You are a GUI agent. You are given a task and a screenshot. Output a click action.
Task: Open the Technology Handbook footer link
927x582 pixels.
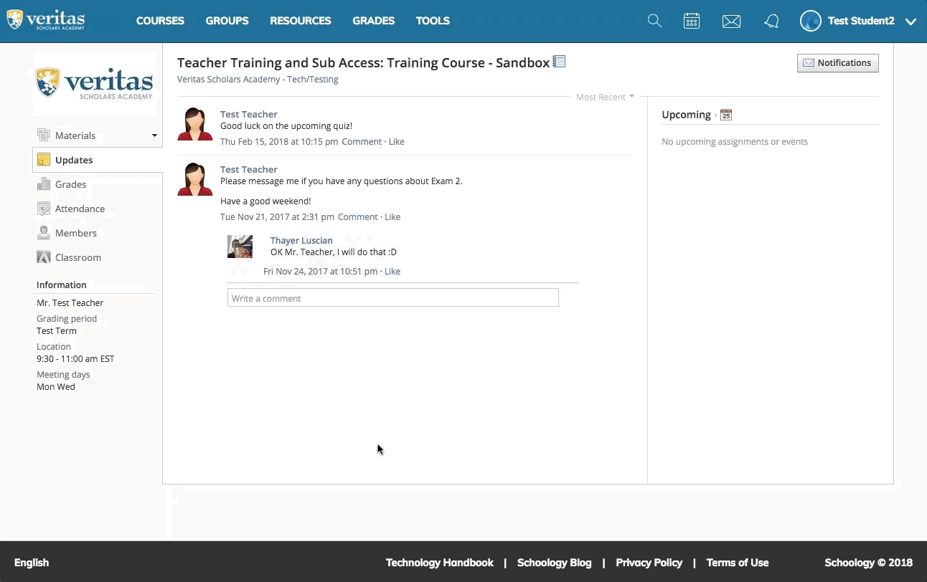pyautogui.click(x=440, y=563)
